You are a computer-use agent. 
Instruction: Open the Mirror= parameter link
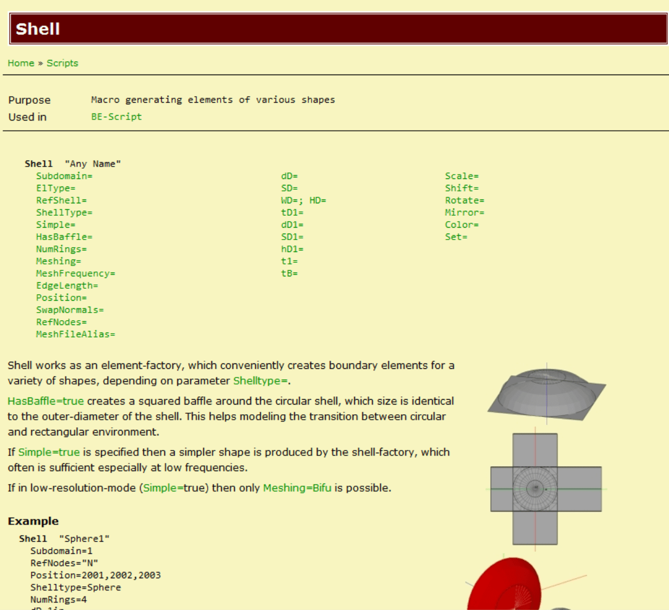click(x=465, y=213)
